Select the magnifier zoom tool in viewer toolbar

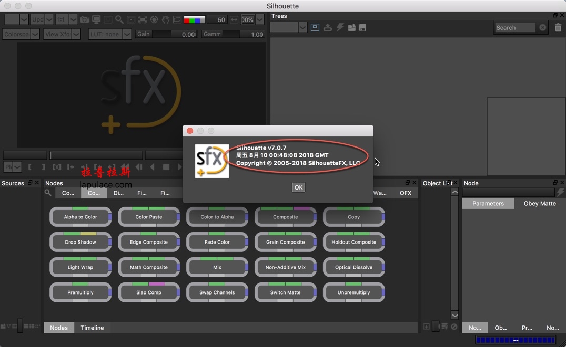[x=119, y=19]
